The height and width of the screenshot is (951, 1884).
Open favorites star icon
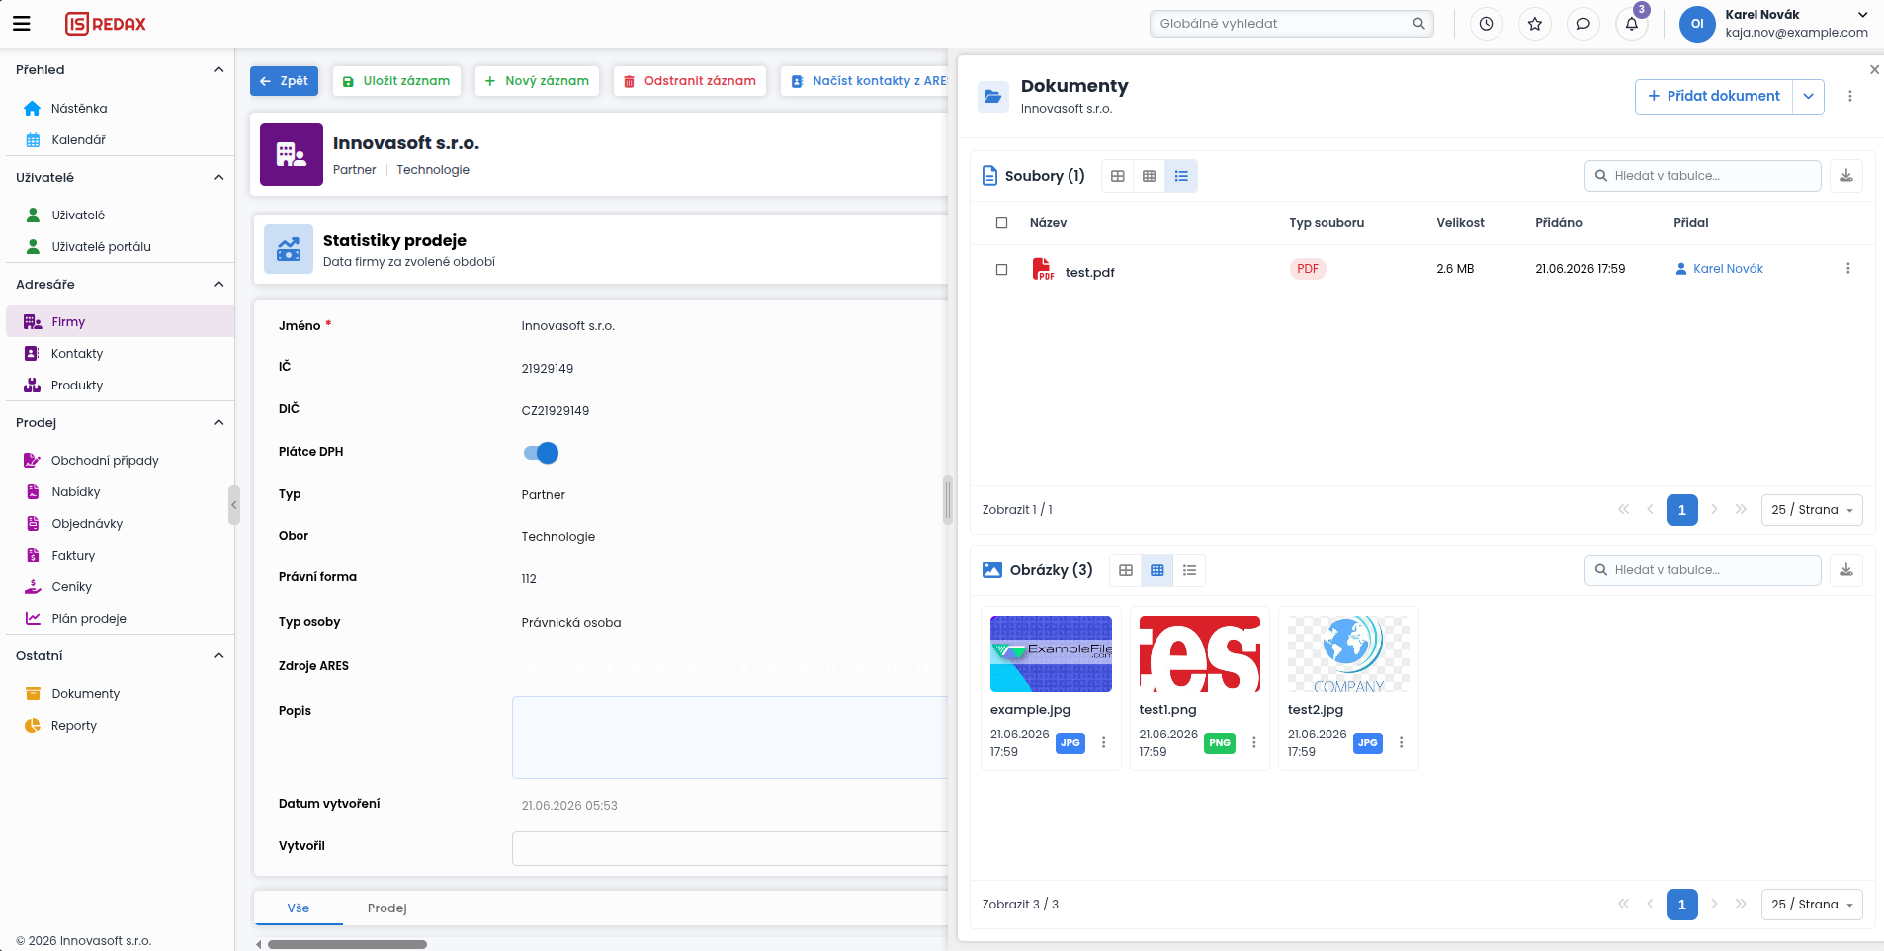(x=1534, y=24)
